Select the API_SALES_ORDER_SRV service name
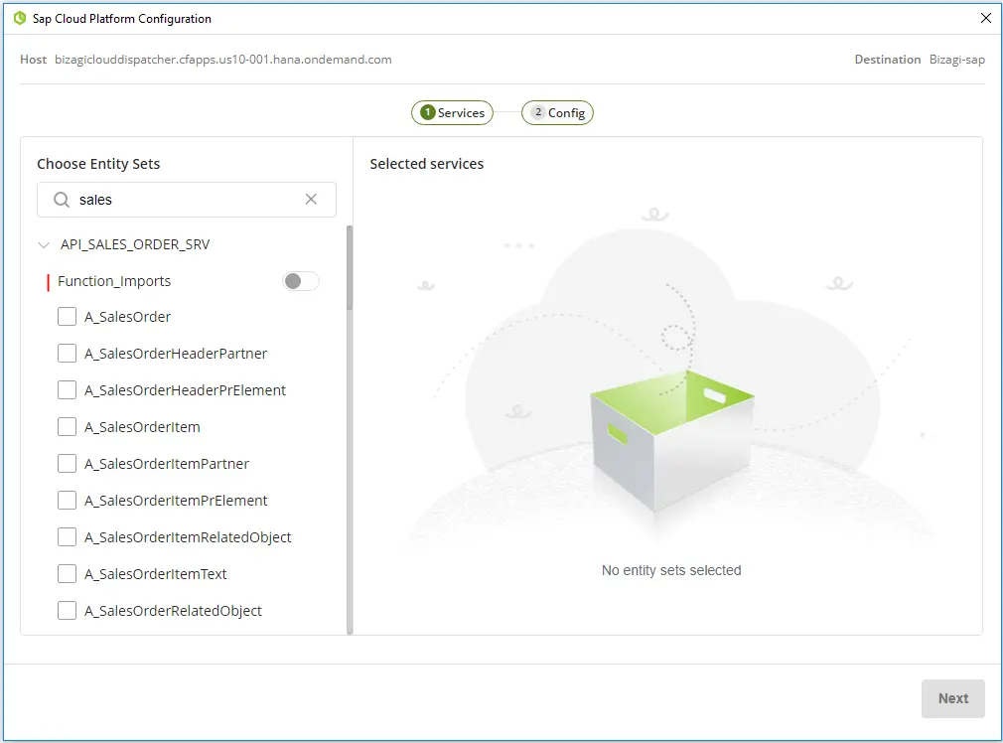This screenshot has width=1003, height=743. pos(135,244)
